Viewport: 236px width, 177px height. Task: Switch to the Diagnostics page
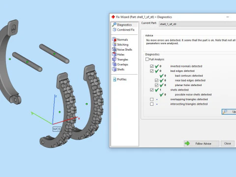click(124, 25)
